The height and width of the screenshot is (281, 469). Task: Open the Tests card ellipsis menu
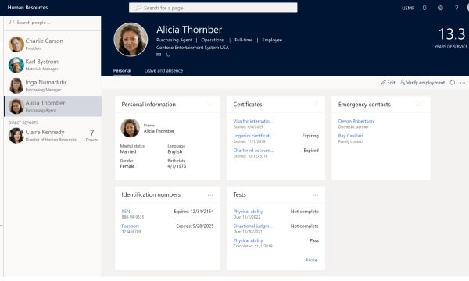pos(315,195)
